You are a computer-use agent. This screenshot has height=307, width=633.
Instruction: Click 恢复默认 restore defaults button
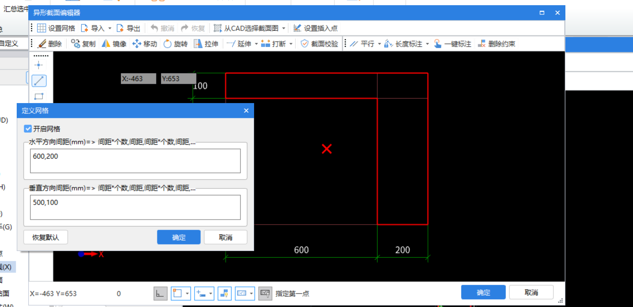(x=46, y=237)
